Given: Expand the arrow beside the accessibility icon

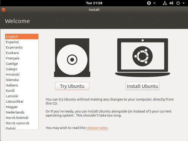Looking at the screenshot, I should tap(155, 3).
